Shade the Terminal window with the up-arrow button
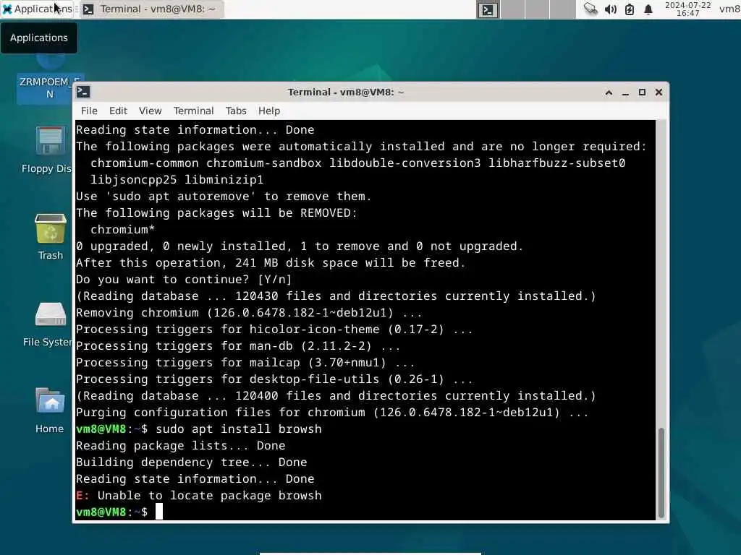 (x=609, y=92)
